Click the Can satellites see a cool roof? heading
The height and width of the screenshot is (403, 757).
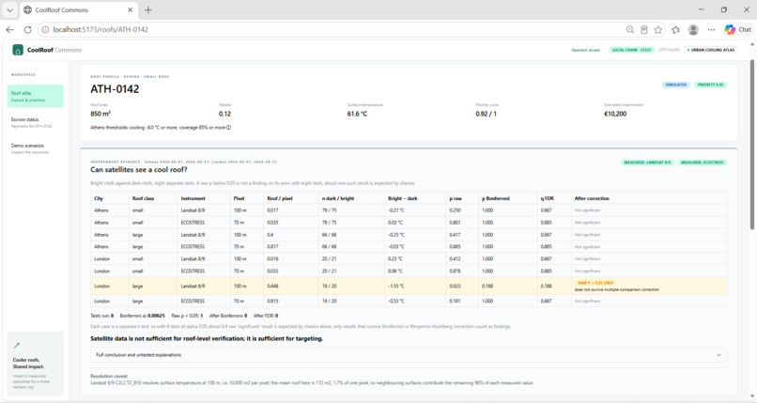tap(139, 170)
